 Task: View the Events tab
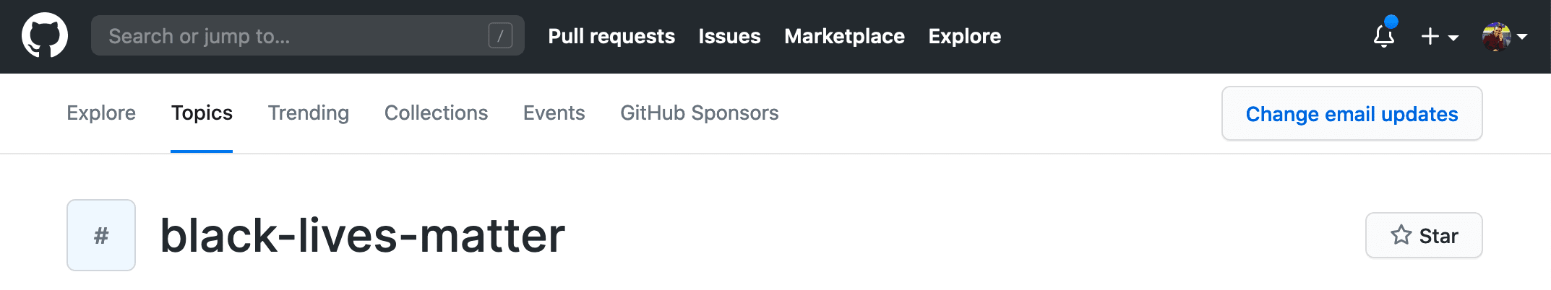click(x=554, y=113)
